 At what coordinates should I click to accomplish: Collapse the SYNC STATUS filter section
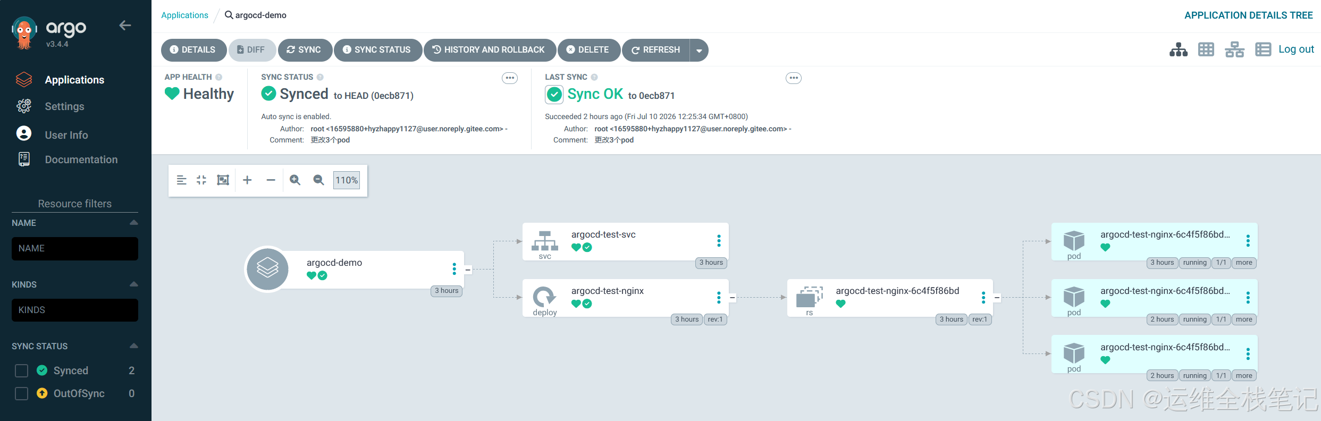(133, 346)
